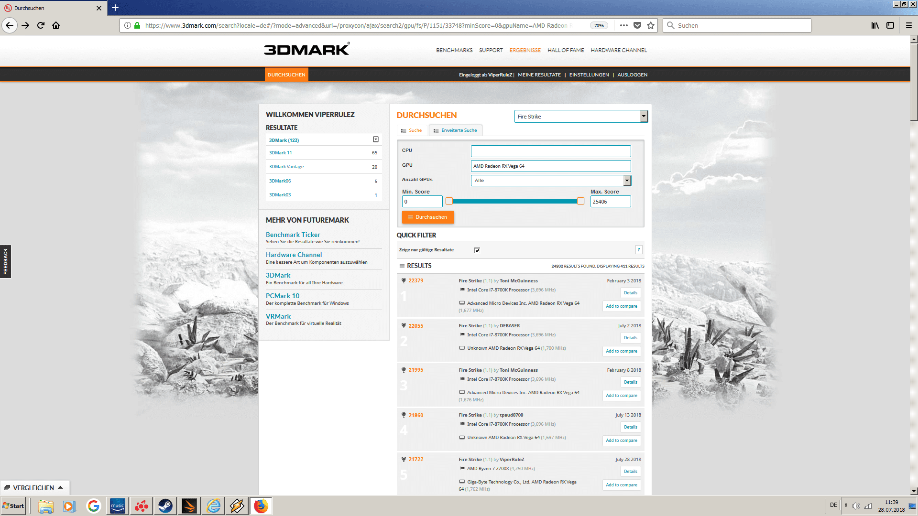Click the volume icon in system tray
Viewport: 918px width, 516px height.
tap(856, 506)
